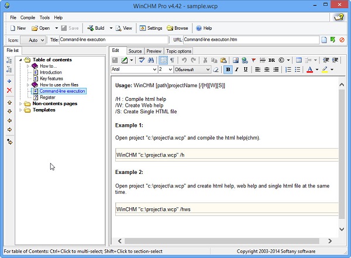
Task: Toggle Bold formatting
Action: point(228,69)
